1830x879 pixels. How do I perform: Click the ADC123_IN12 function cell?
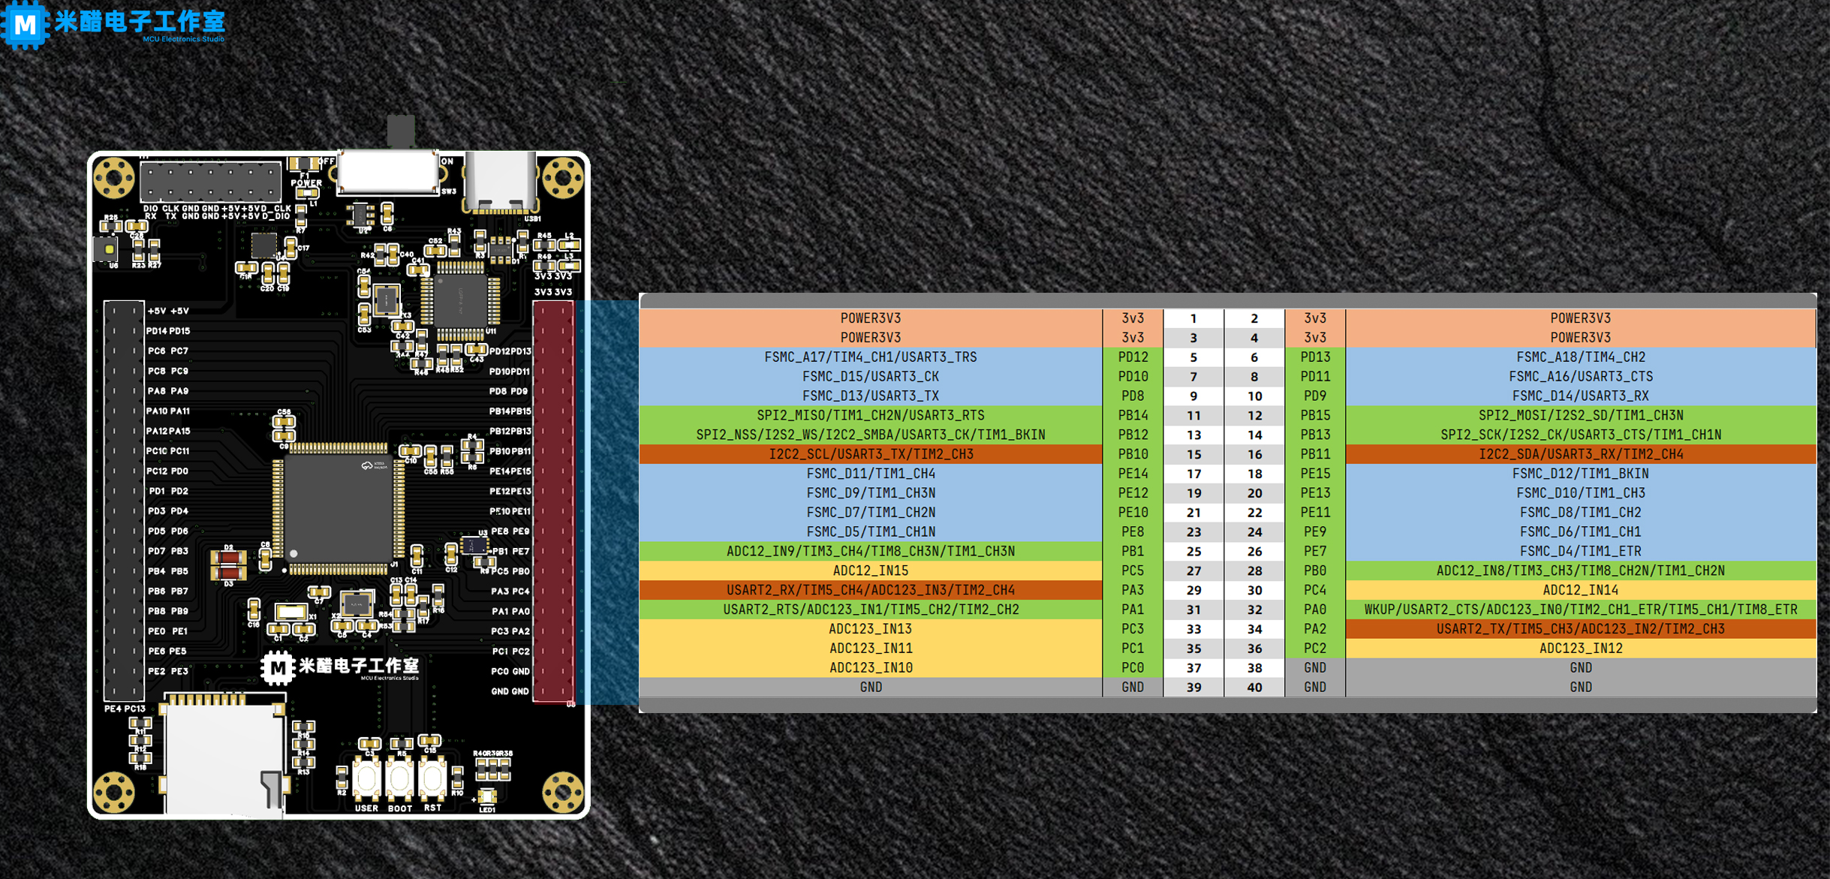pyautogui.click(x=1580, y=648)
